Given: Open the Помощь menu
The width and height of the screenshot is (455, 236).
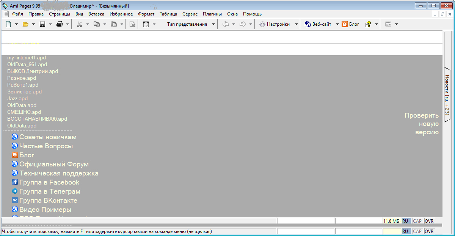Looking at the screenshot, I should point(252,14).
